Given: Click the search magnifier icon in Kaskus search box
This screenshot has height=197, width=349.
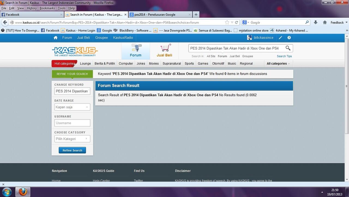Looking at the screenshot, I should [288, 48].
